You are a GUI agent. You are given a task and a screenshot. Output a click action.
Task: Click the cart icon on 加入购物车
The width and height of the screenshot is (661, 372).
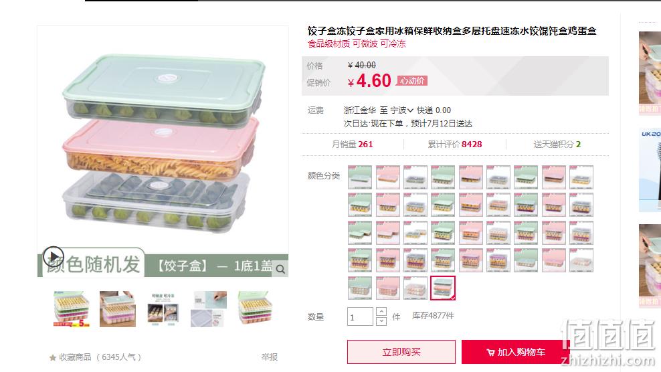pyautogui.click(x=490, y=352)
